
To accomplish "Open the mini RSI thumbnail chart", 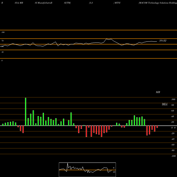I will coord(87,170).
